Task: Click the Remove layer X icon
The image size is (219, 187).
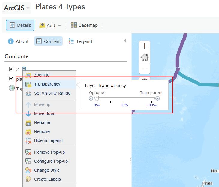Action: point(28,132)
